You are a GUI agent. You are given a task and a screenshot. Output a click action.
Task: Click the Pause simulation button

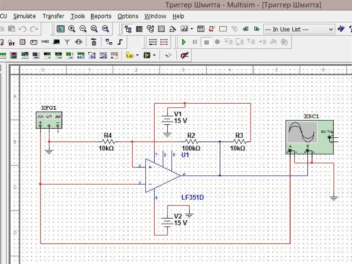click(195, 42)
